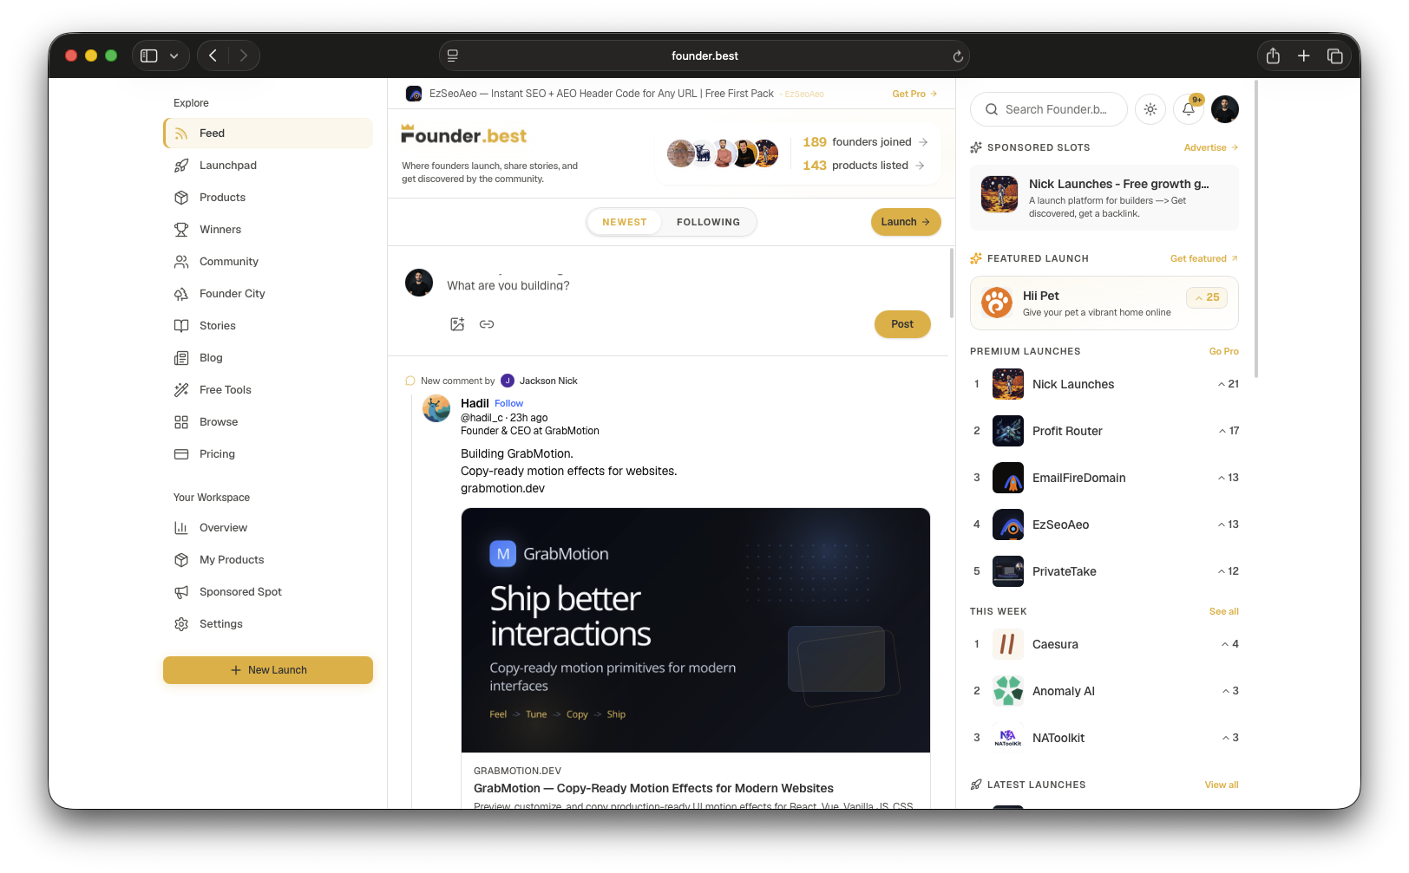Click the Get featured link

(x=1204, y=258)
